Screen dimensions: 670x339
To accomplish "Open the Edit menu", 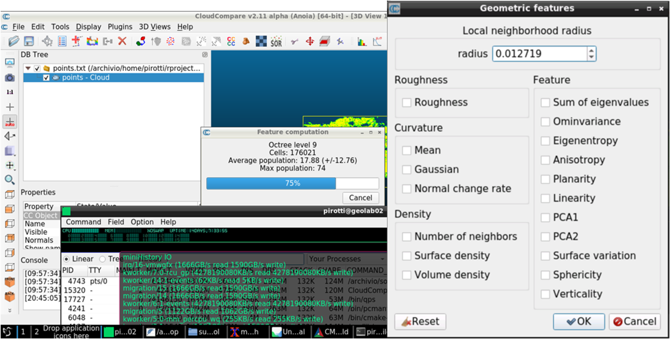I will coord(38,27).
